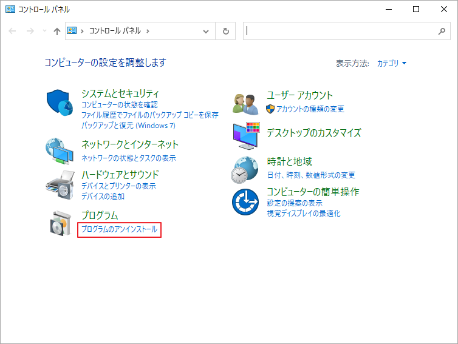Image resolution: width=458 pixels, height=344 pixels.
Task: Click the forward navigation arrow
Action: 30,31
